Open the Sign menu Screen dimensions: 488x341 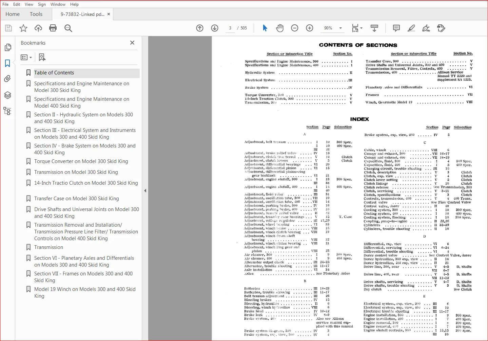[x=42, y=4]
